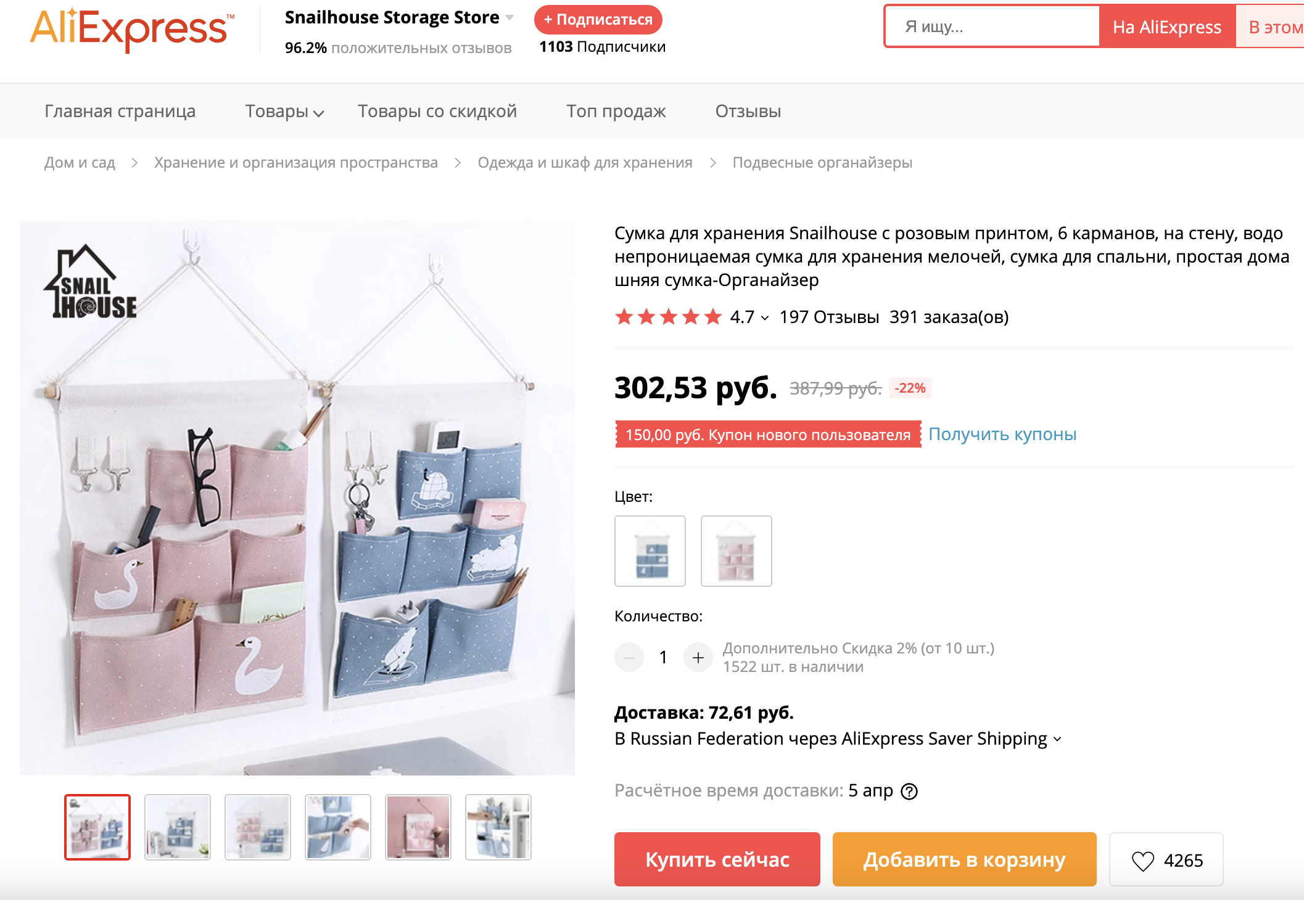The width and height of the screenshot is (1304, 900).
Task: Click the five-star rating icons
Action: click(x=668, y=317)
